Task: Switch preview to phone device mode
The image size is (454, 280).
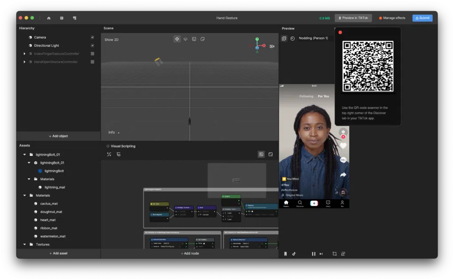Action: tap(286, 254)
